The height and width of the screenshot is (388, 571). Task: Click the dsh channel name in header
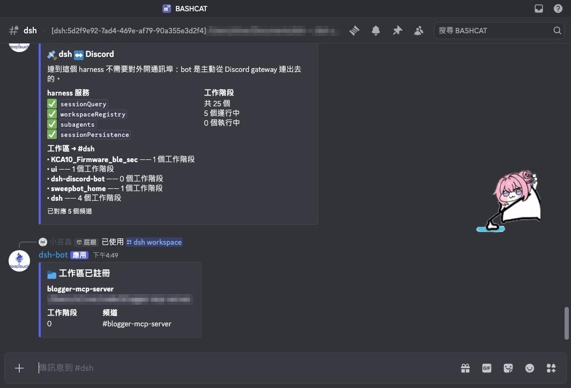[x=30, y=31]
